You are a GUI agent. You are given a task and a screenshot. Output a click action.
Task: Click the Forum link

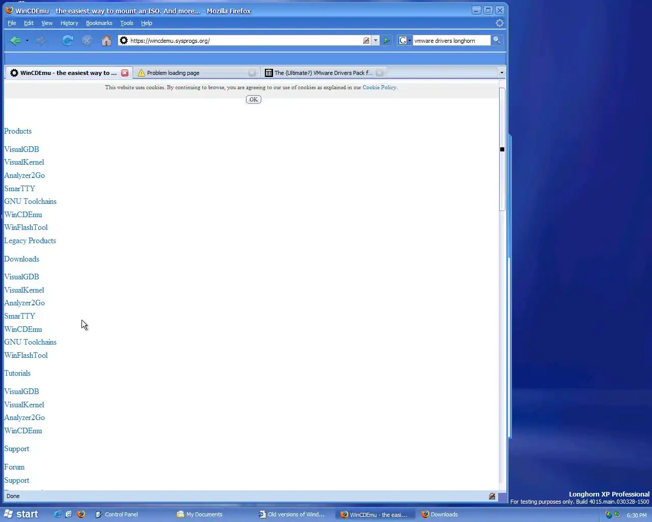[x=14, y=467]
